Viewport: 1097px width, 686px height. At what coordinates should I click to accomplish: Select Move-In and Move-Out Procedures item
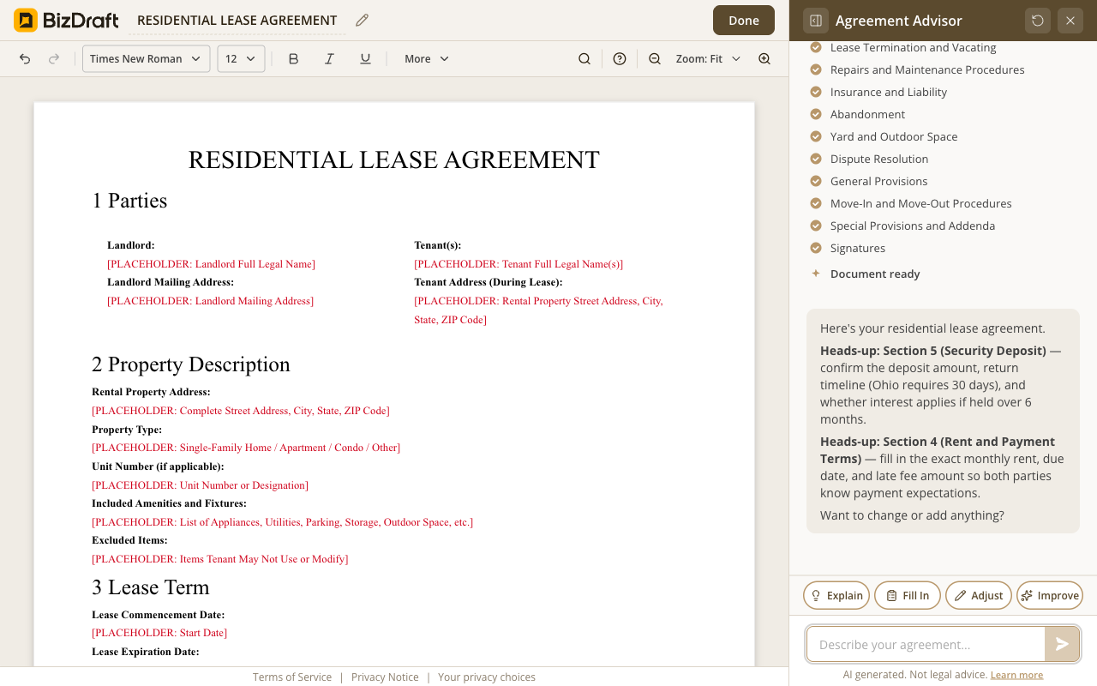tap(921, 203)
